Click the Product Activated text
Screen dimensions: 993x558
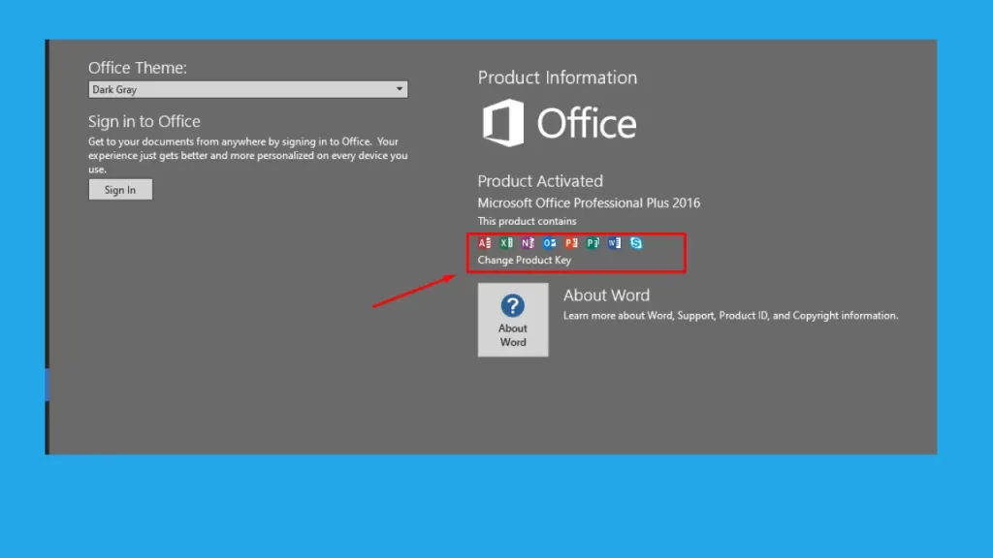[540, 181]
